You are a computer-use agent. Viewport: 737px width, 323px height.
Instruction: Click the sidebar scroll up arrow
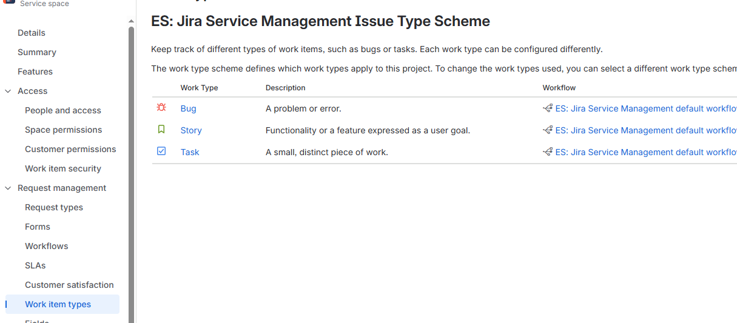pos(131,21)
